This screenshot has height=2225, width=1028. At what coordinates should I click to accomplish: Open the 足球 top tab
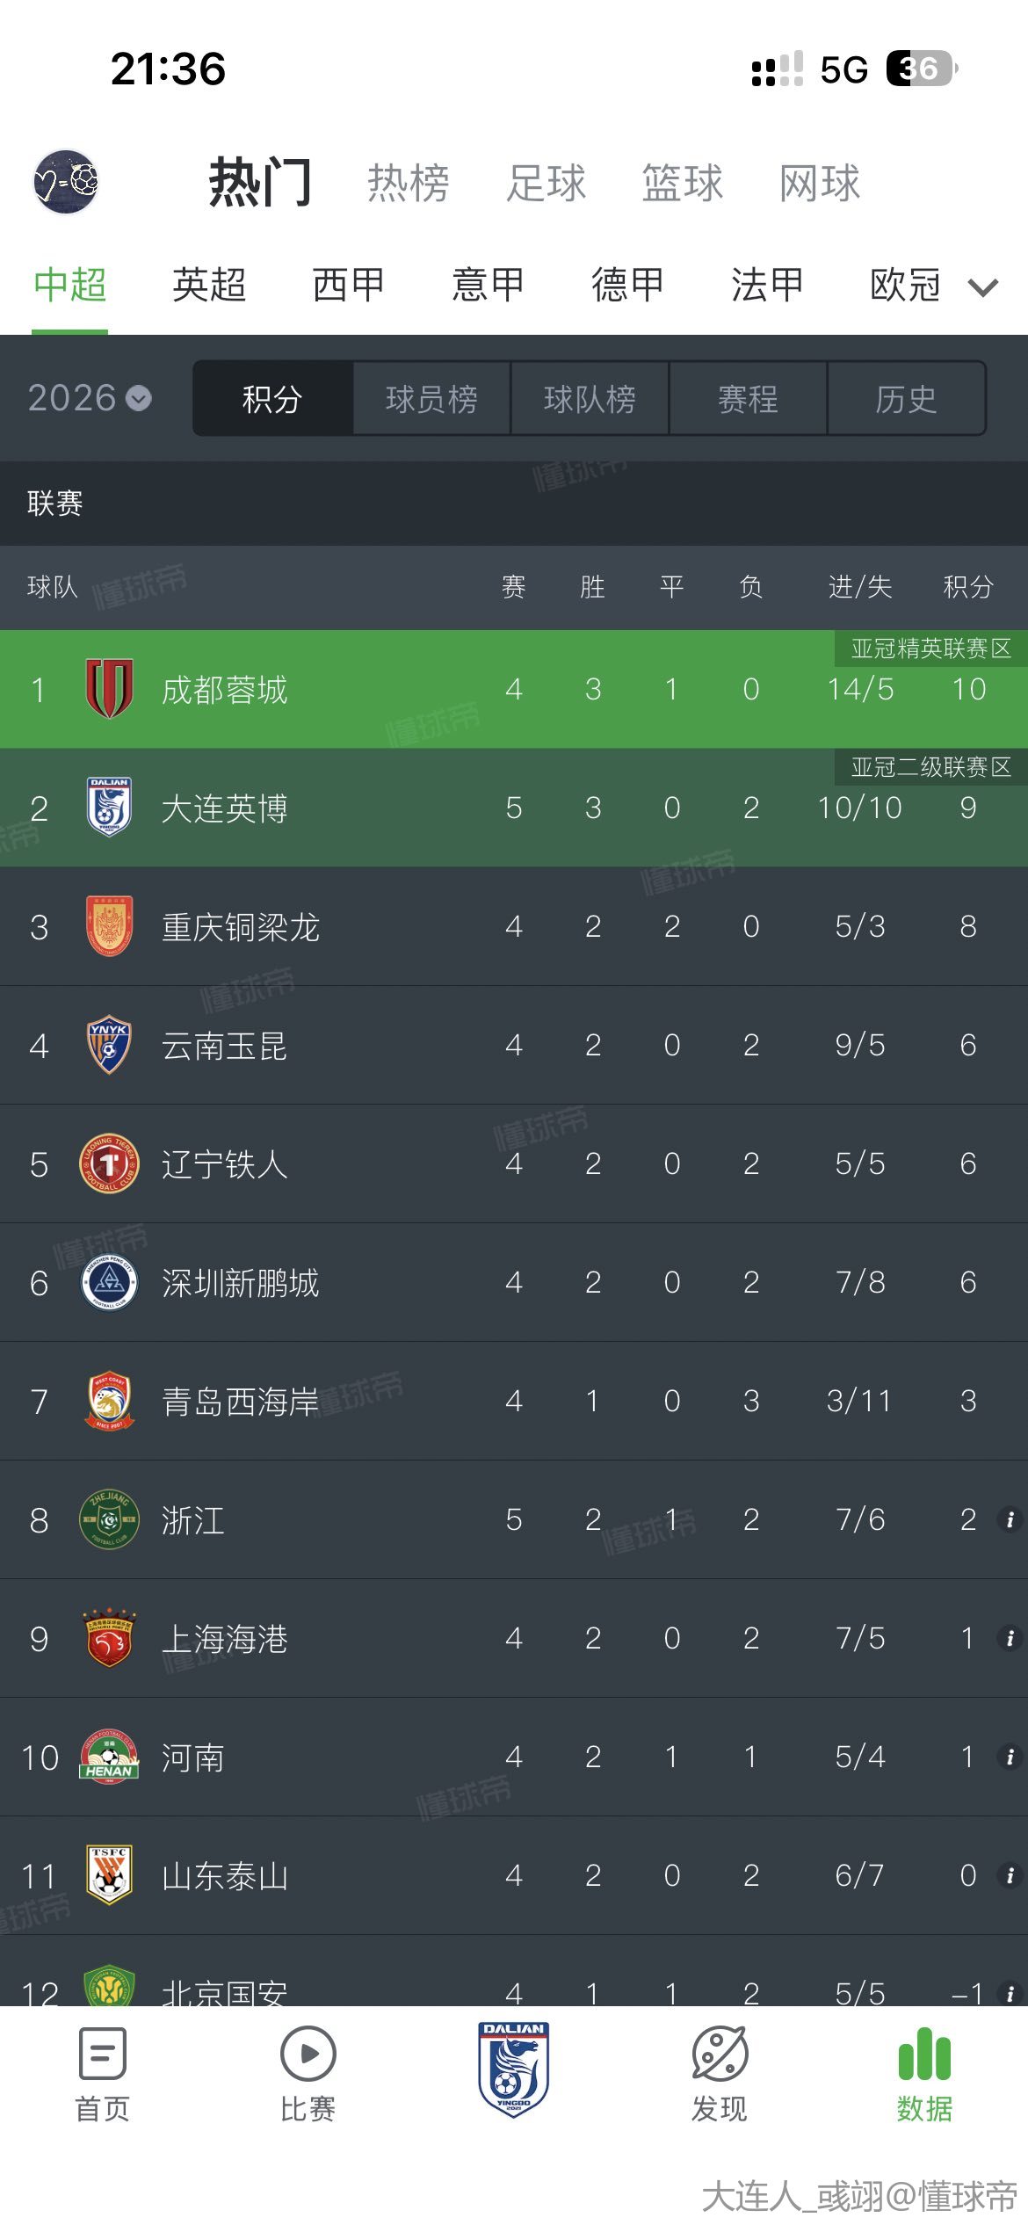coord(546,183)
